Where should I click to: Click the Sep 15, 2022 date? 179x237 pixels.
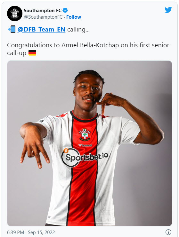click(x=41, y=232)
